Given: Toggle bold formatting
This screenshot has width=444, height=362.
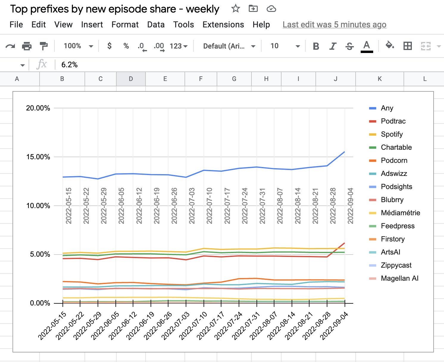Looking at the screenshot, I should point(316,46).
